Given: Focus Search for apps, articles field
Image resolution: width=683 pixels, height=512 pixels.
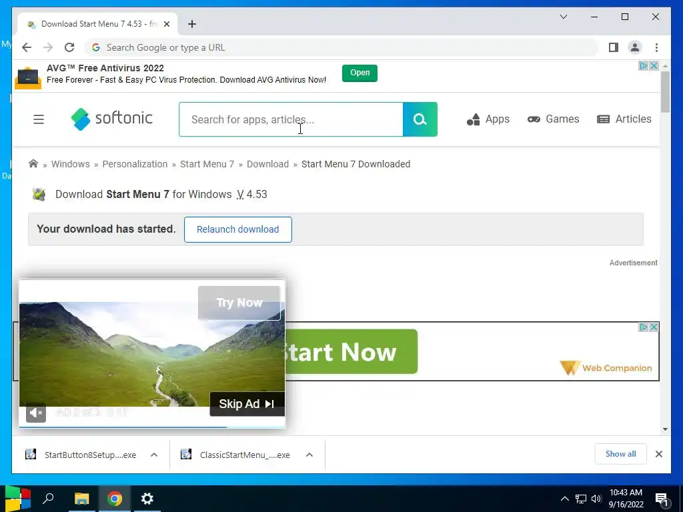Looking at the screenshot, I should (291, 119).
